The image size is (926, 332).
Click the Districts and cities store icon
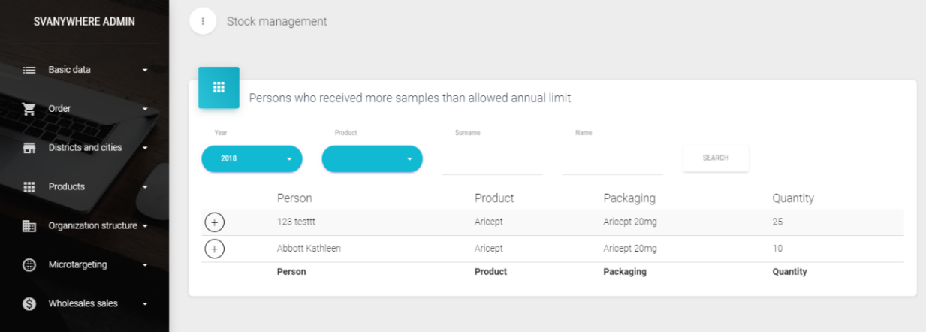click(29, 148)
